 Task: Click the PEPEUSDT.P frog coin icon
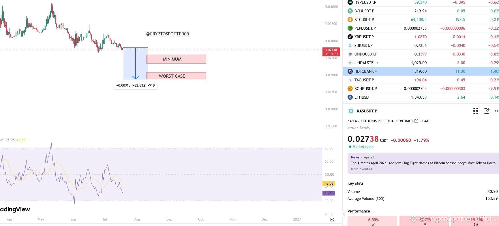point(350,28)
